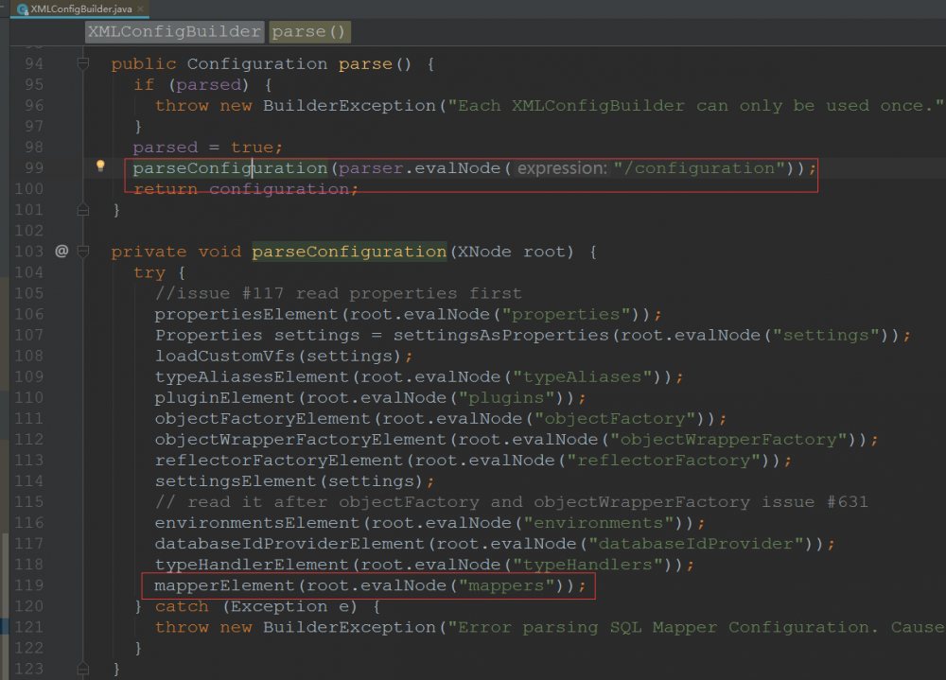Click reflectorFactoryElement call
Screen dimensions: 946x680
(x=279, y=461)
